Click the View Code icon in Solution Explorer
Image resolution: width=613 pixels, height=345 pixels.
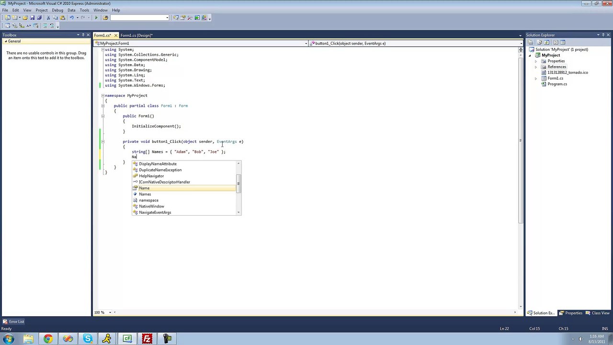[x=556, y=42]
